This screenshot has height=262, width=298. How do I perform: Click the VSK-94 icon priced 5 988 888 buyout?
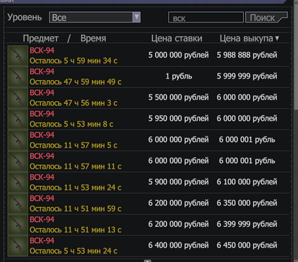18,55
